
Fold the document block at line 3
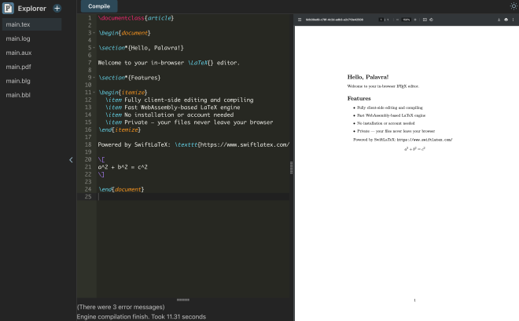(x=95, y=32)
